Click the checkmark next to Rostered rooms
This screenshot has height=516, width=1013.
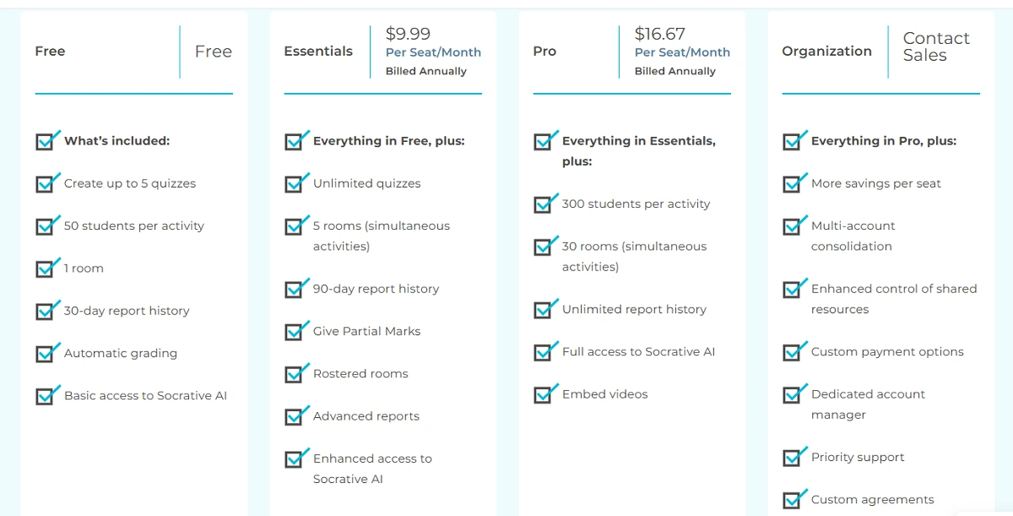click(295, 373)
